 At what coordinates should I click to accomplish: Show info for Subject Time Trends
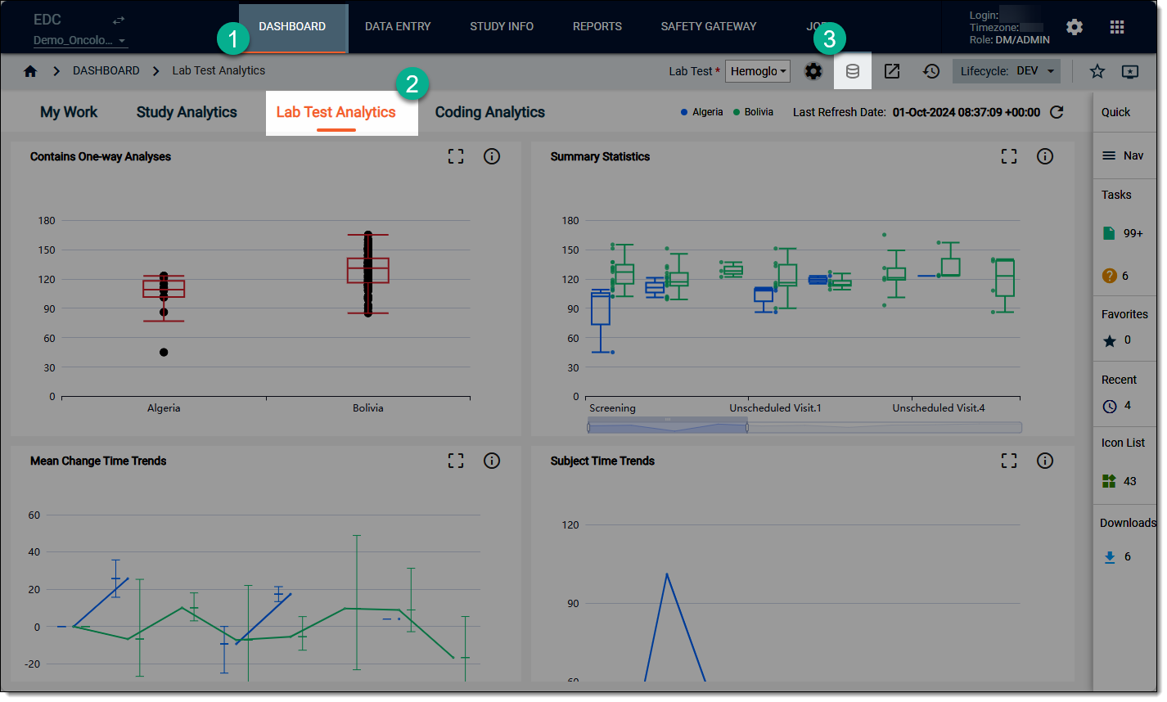click(1045, 461)
